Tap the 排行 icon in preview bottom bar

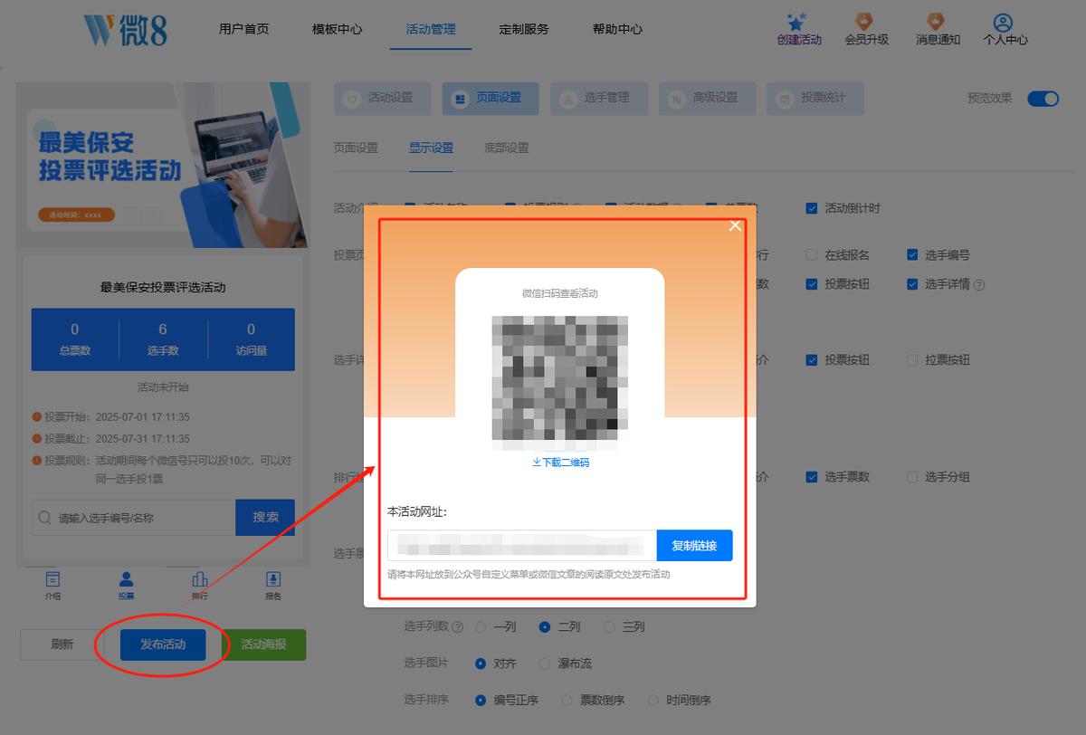(x=200, y=586)
